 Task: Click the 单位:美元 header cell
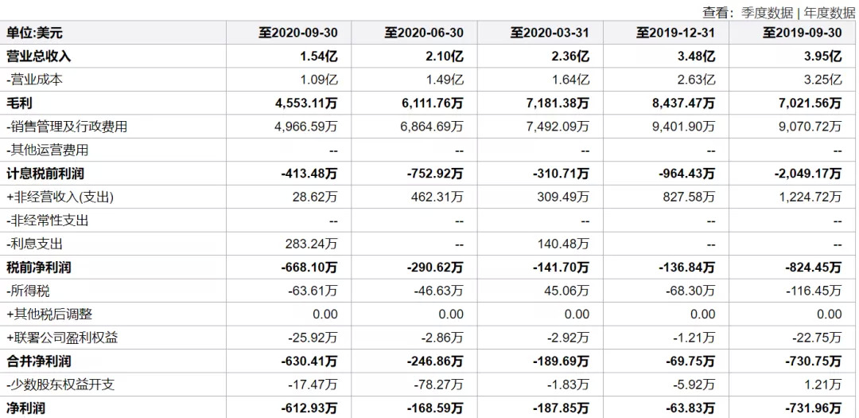[x=35, y=33]
